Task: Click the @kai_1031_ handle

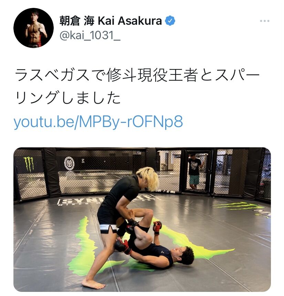Action: click(90, 35)
